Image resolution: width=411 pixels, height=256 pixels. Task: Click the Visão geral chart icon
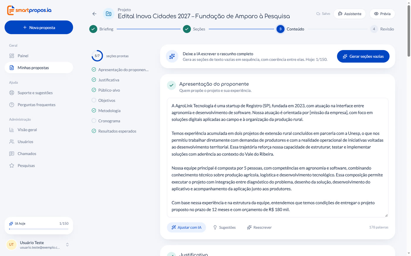12,130
